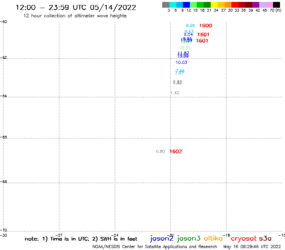Click the NOAA/NESDIS Center credit line
Screen dimensions: 285x250
click(155, 247)
